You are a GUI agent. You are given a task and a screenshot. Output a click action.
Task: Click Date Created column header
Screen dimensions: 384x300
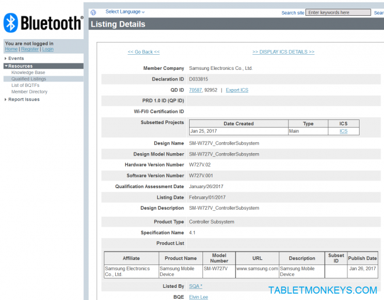[239, 123]
